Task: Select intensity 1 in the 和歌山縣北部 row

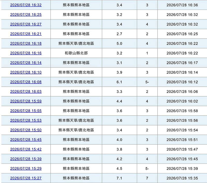Action: [147, 53]
